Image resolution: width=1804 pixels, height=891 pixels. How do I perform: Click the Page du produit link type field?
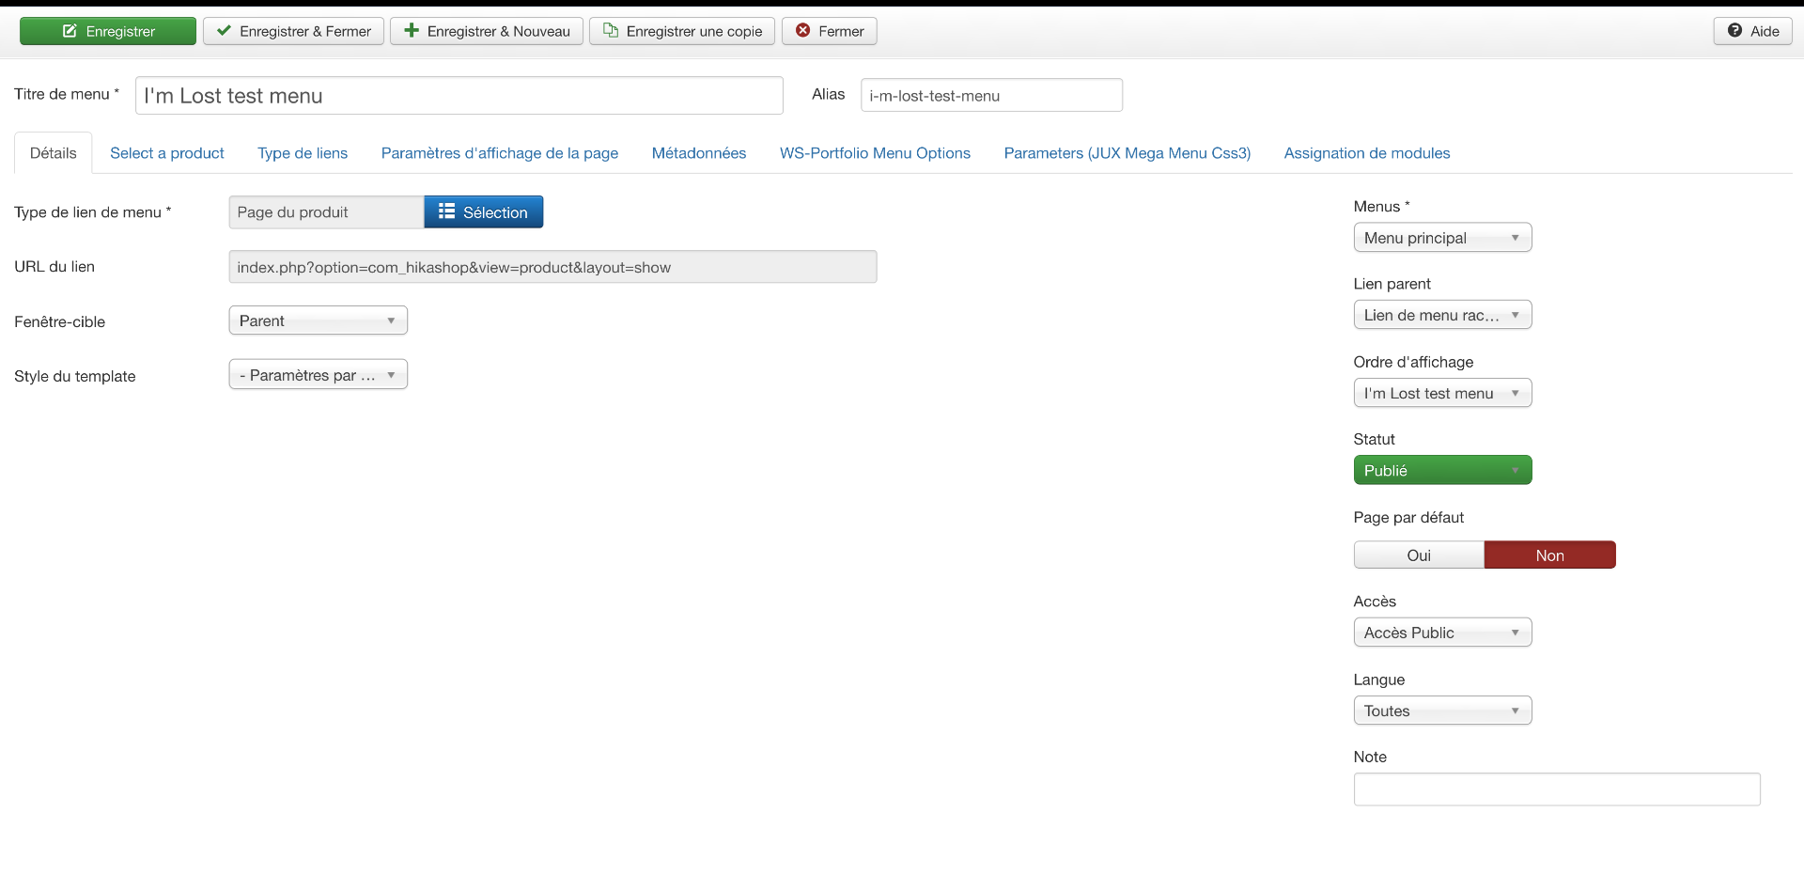point(326,212)
